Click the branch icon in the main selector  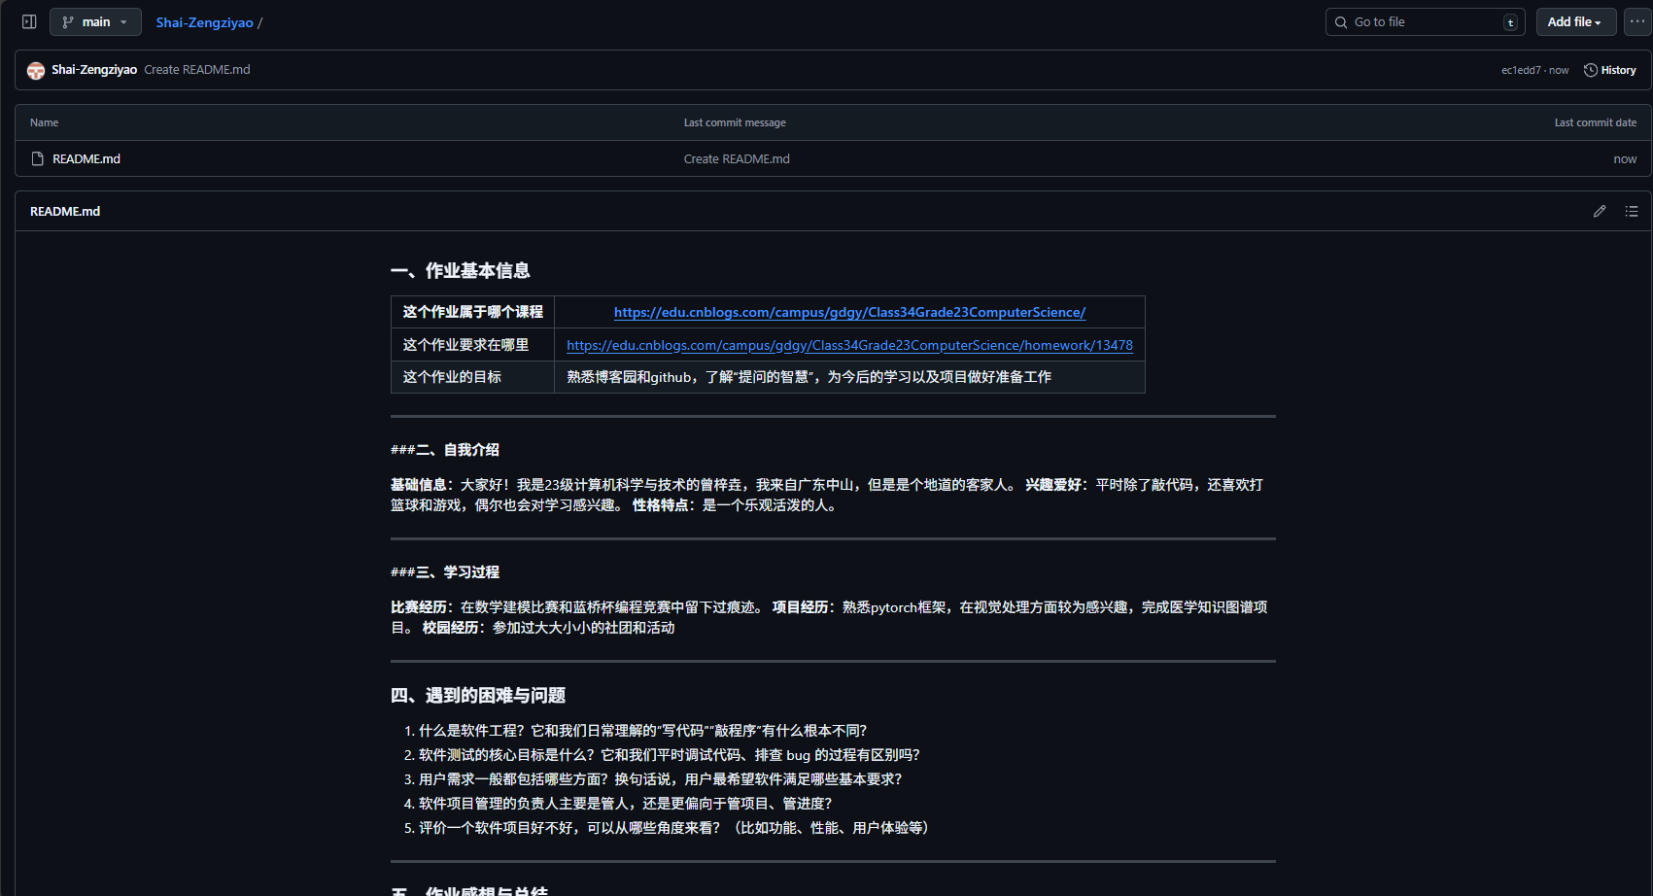point(66,21)
